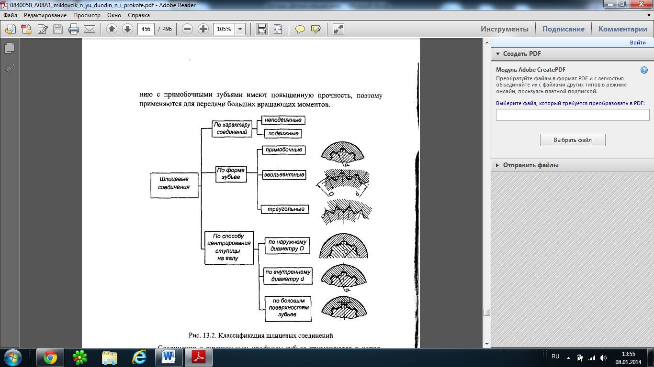Click the RU language indicator

555,357
